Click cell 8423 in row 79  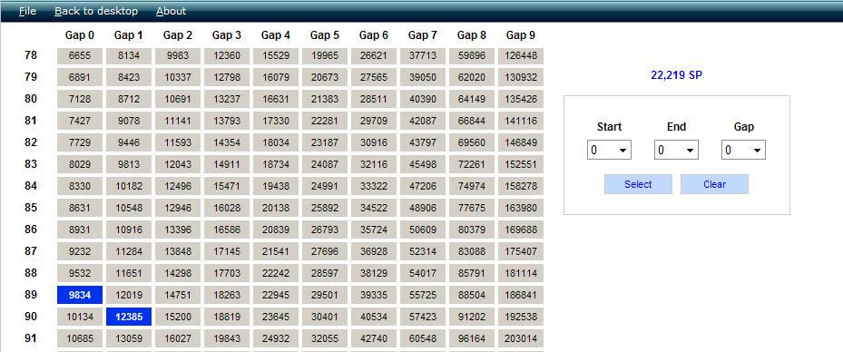[129, 77]
